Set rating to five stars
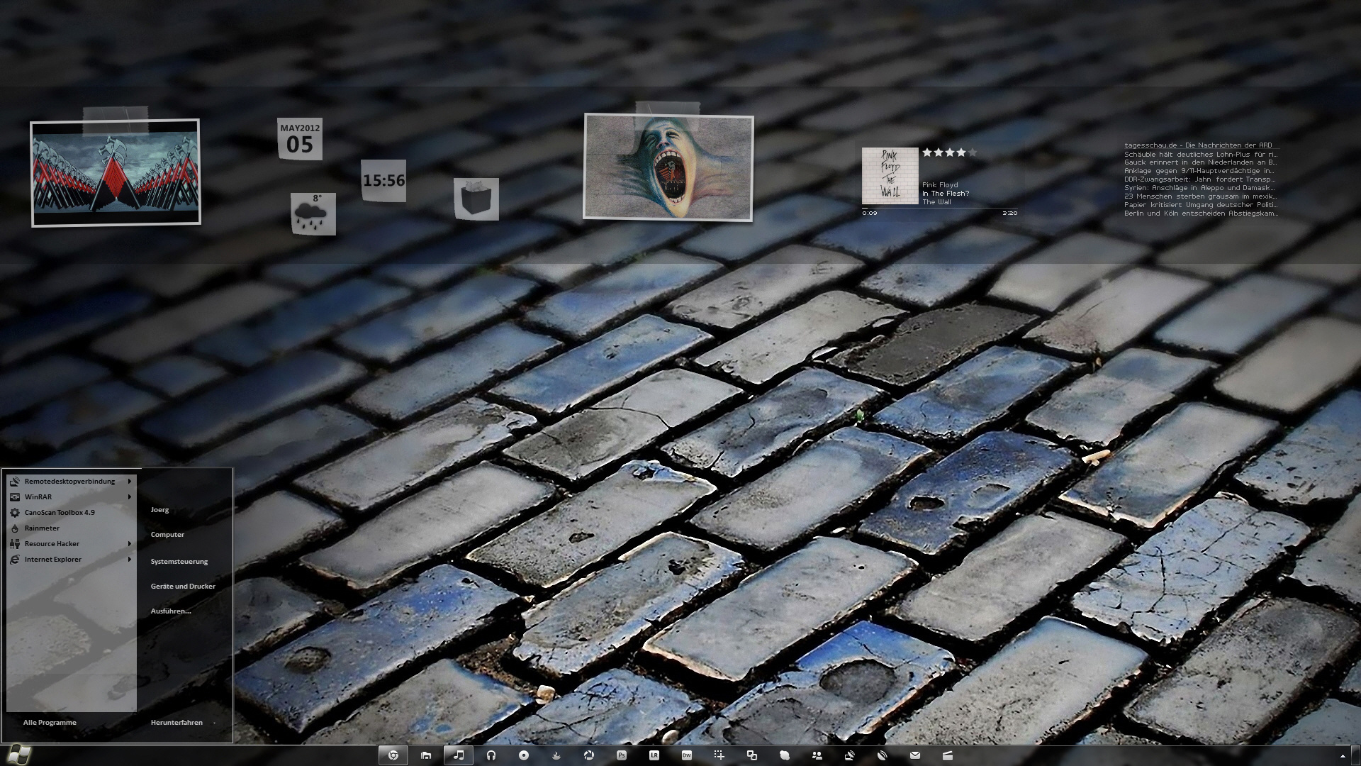Image resolution: width=1361 pixels, height=766 pixels. pos(973,152)
